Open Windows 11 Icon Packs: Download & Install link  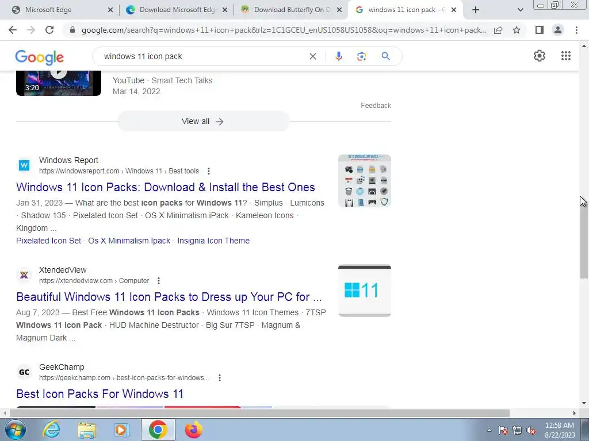pos(166,187)
